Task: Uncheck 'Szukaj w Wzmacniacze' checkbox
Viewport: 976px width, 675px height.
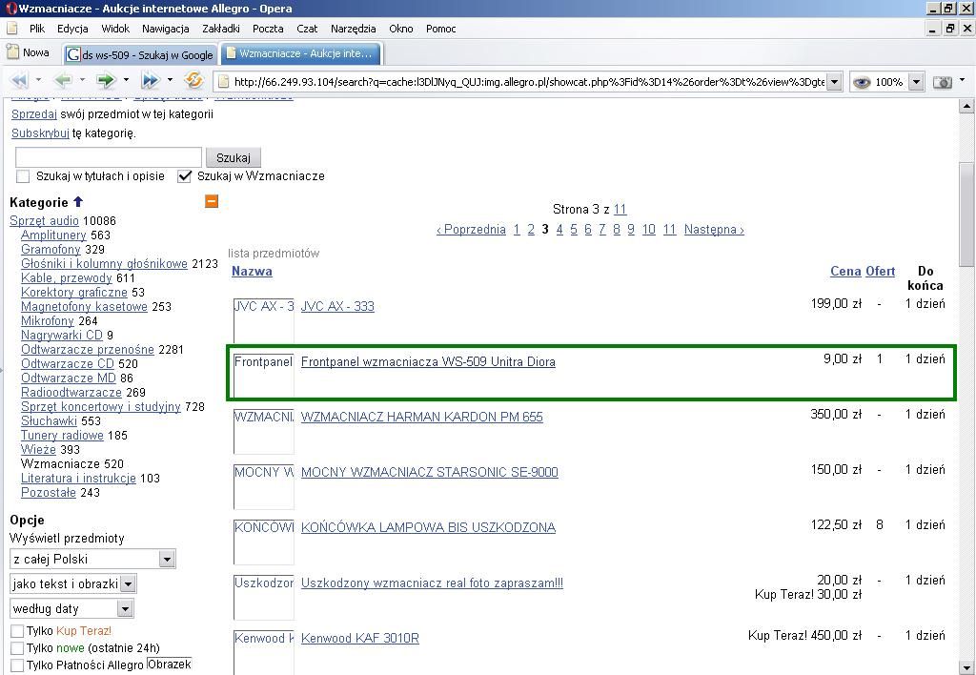Action: 184,176
